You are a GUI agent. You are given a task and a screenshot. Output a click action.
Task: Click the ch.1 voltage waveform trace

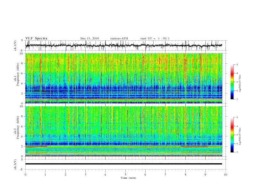point(124,45)
